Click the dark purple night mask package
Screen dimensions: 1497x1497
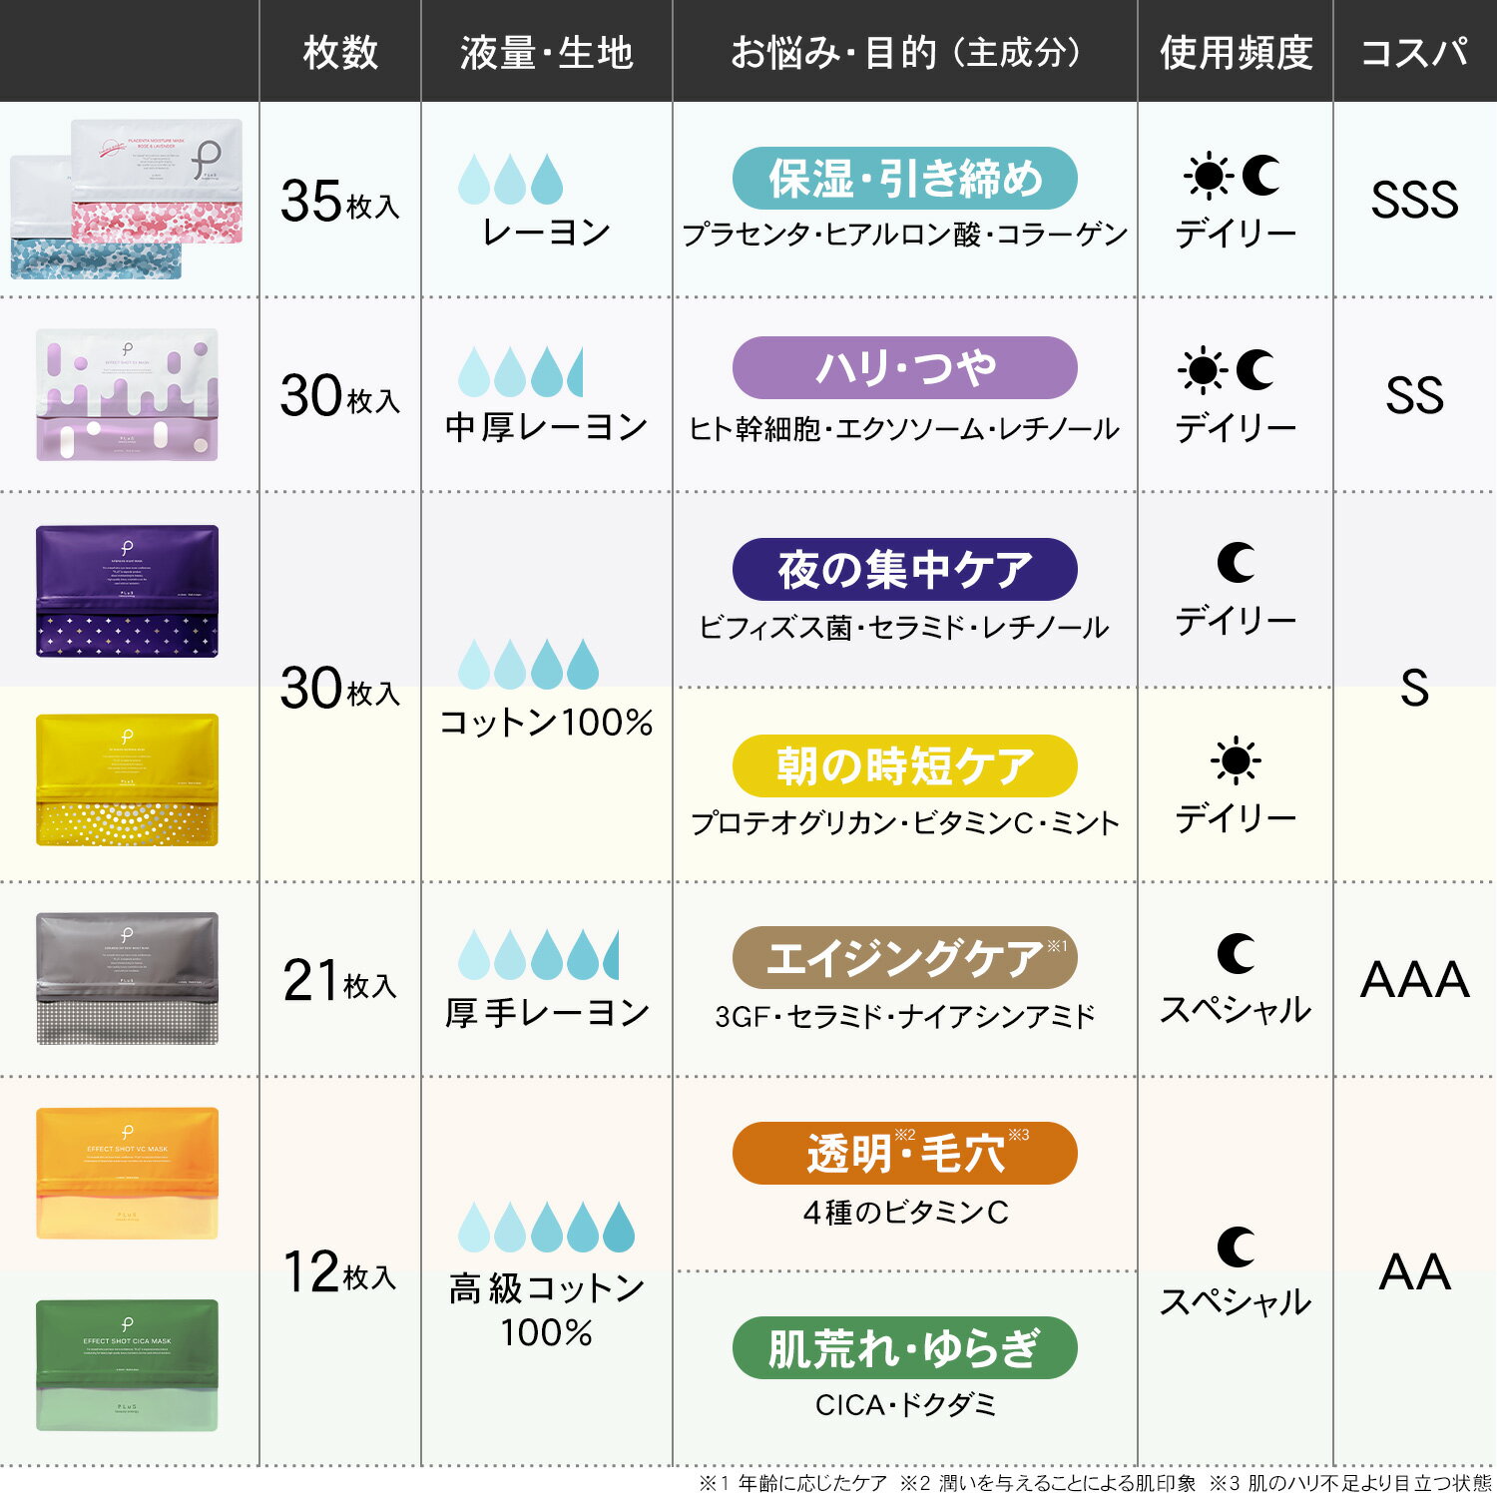(127, 591)
